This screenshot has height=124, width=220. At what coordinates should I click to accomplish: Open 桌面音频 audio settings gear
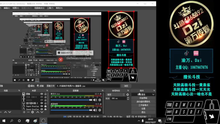(x=100, y=110)
